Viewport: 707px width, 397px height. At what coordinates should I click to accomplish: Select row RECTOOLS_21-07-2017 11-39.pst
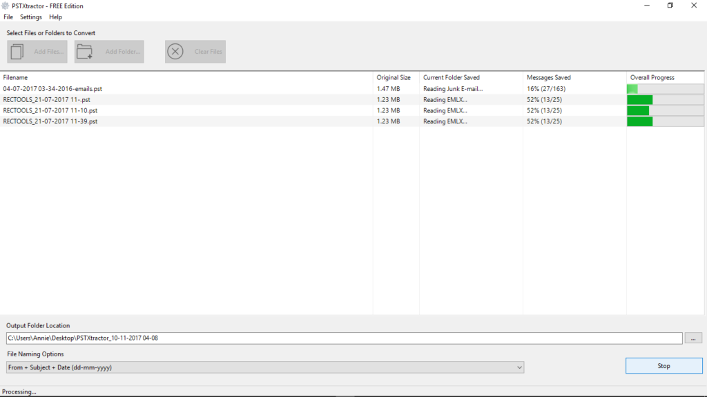(x=351, y=121)
